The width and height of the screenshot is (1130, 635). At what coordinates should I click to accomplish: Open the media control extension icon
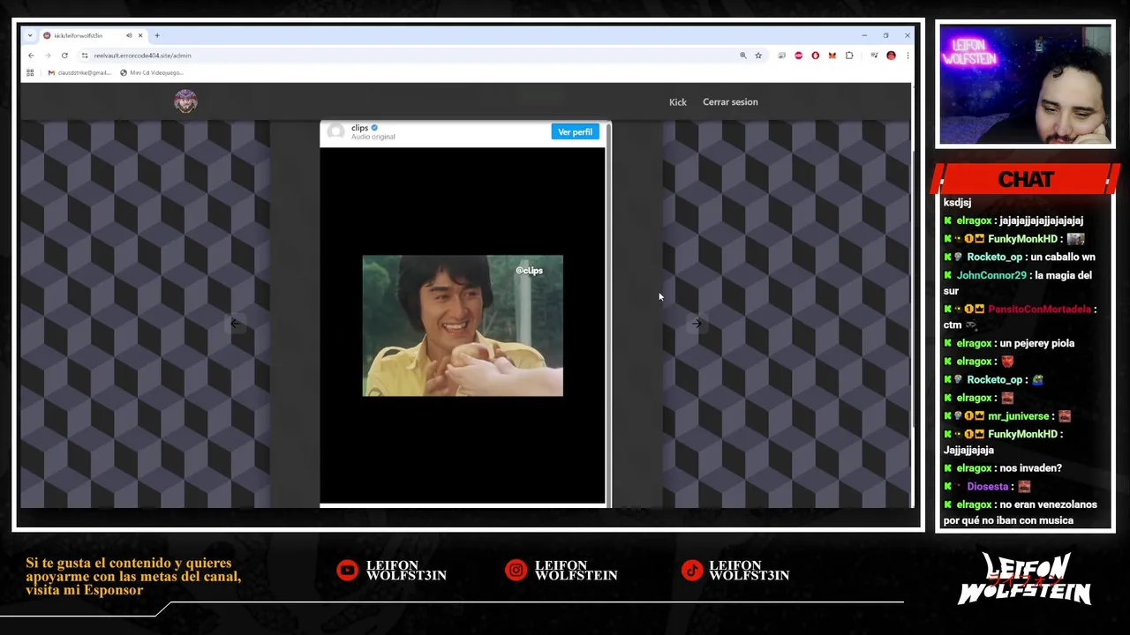click(782, 56)
